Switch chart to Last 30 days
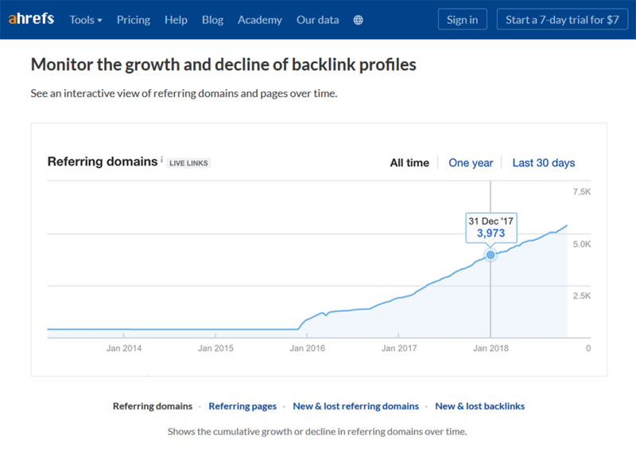This screenshot has width=636, height=455. click(544, 163)
